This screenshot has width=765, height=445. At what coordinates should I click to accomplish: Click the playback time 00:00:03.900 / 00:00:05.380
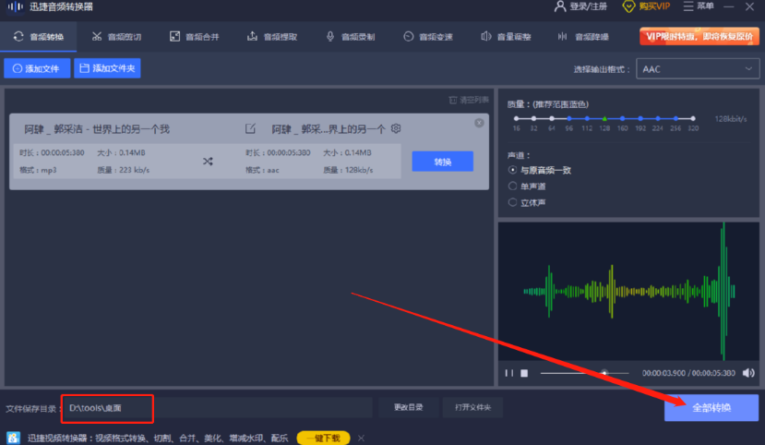[x=688, y=373]
